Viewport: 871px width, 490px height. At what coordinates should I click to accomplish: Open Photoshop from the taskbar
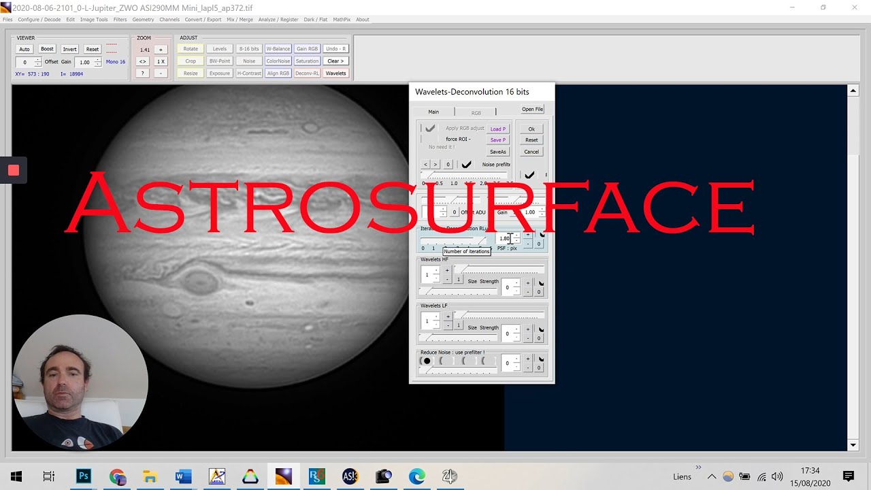point(84,476)
